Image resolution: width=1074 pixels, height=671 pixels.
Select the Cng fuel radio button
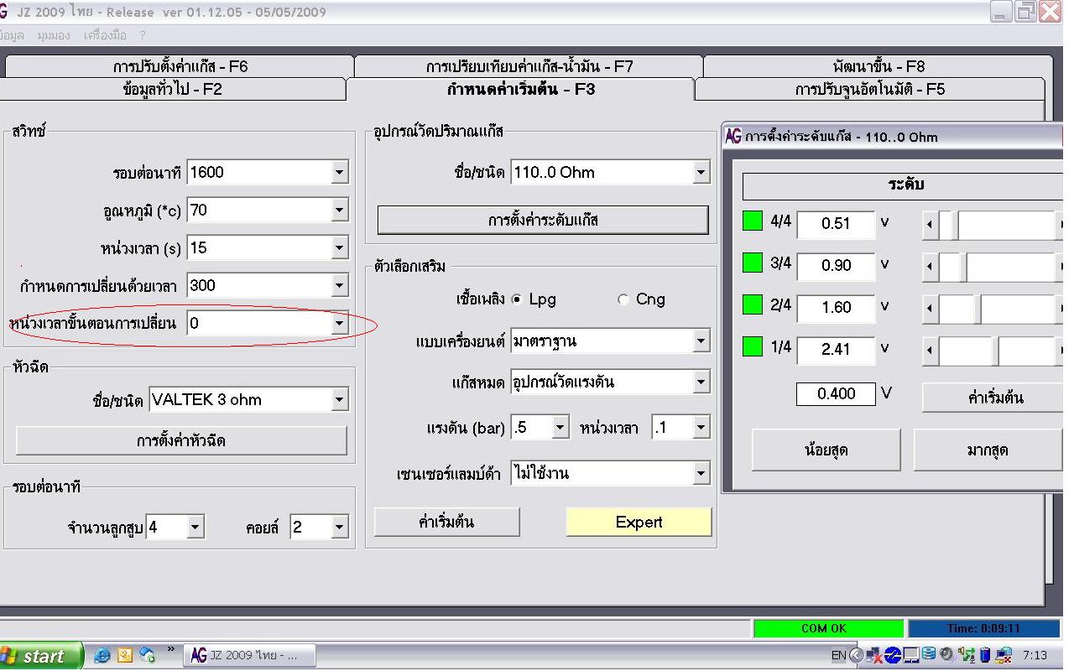tap(623, 299)
